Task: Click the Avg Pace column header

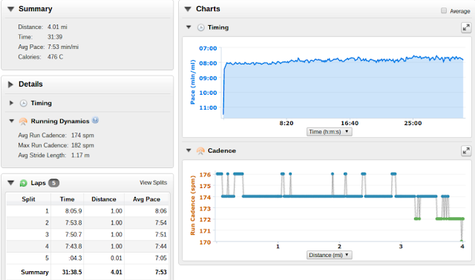Action: (x=146, y=199)
